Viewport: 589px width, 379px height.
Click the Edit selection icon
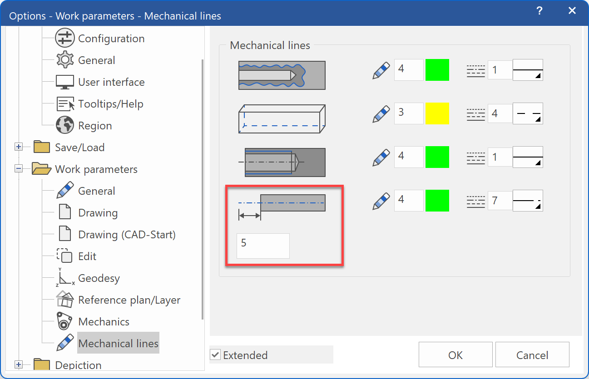pyautogui.click(x=64, y=256)
